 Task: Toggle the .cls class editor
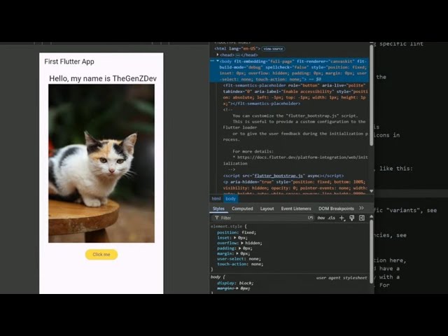[x=331, y=218]
